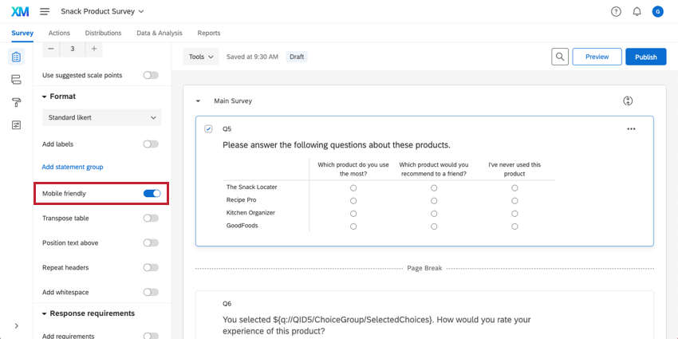Image resolution: width=678 pixels, height=339 pixels.
Task: Collapse the Main Survey block
Action: click(199, 101)
